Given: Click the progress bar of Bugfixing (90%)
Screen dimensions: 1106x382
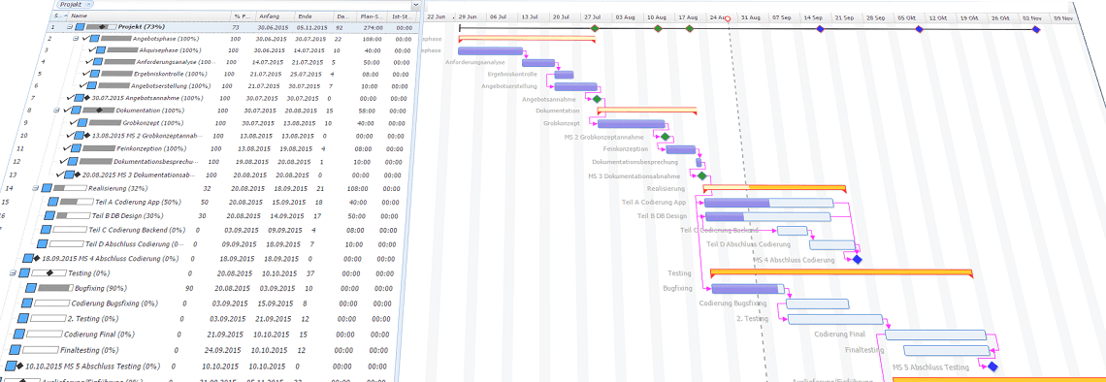Looking at the screenshot, I should click(55, 288).
